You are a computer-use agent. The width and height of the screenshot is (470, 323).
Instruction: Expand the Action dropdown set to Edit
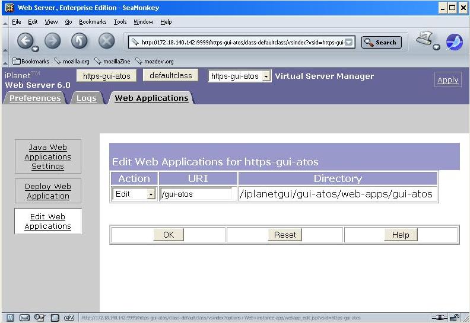pyautogui.click(x=151, y=194)
